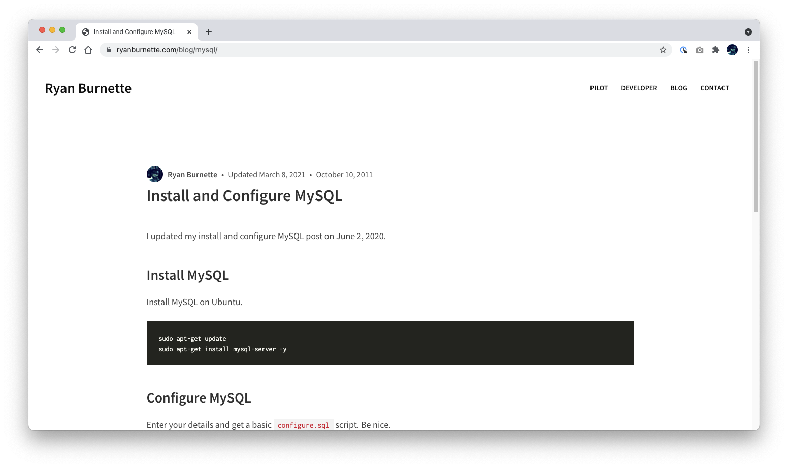Open the DEVELOPER navigation item
This screenshot has width=788, height=468.
(x=639, y=88)
